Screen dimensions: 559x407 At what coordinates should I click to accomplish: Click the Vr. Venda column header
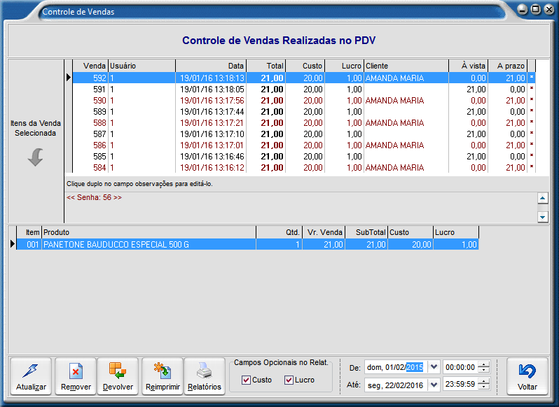(324, 232)
